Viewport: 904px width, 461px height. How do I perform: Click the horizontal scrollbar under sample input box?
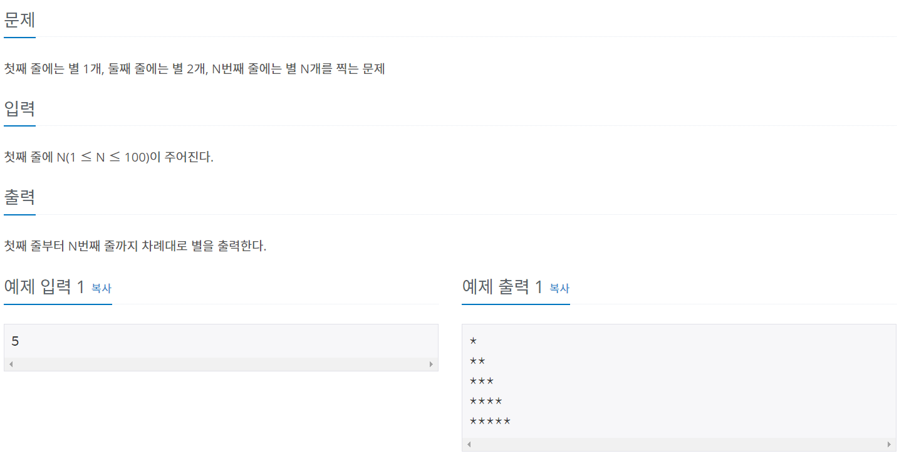click(x=221, y=364)
